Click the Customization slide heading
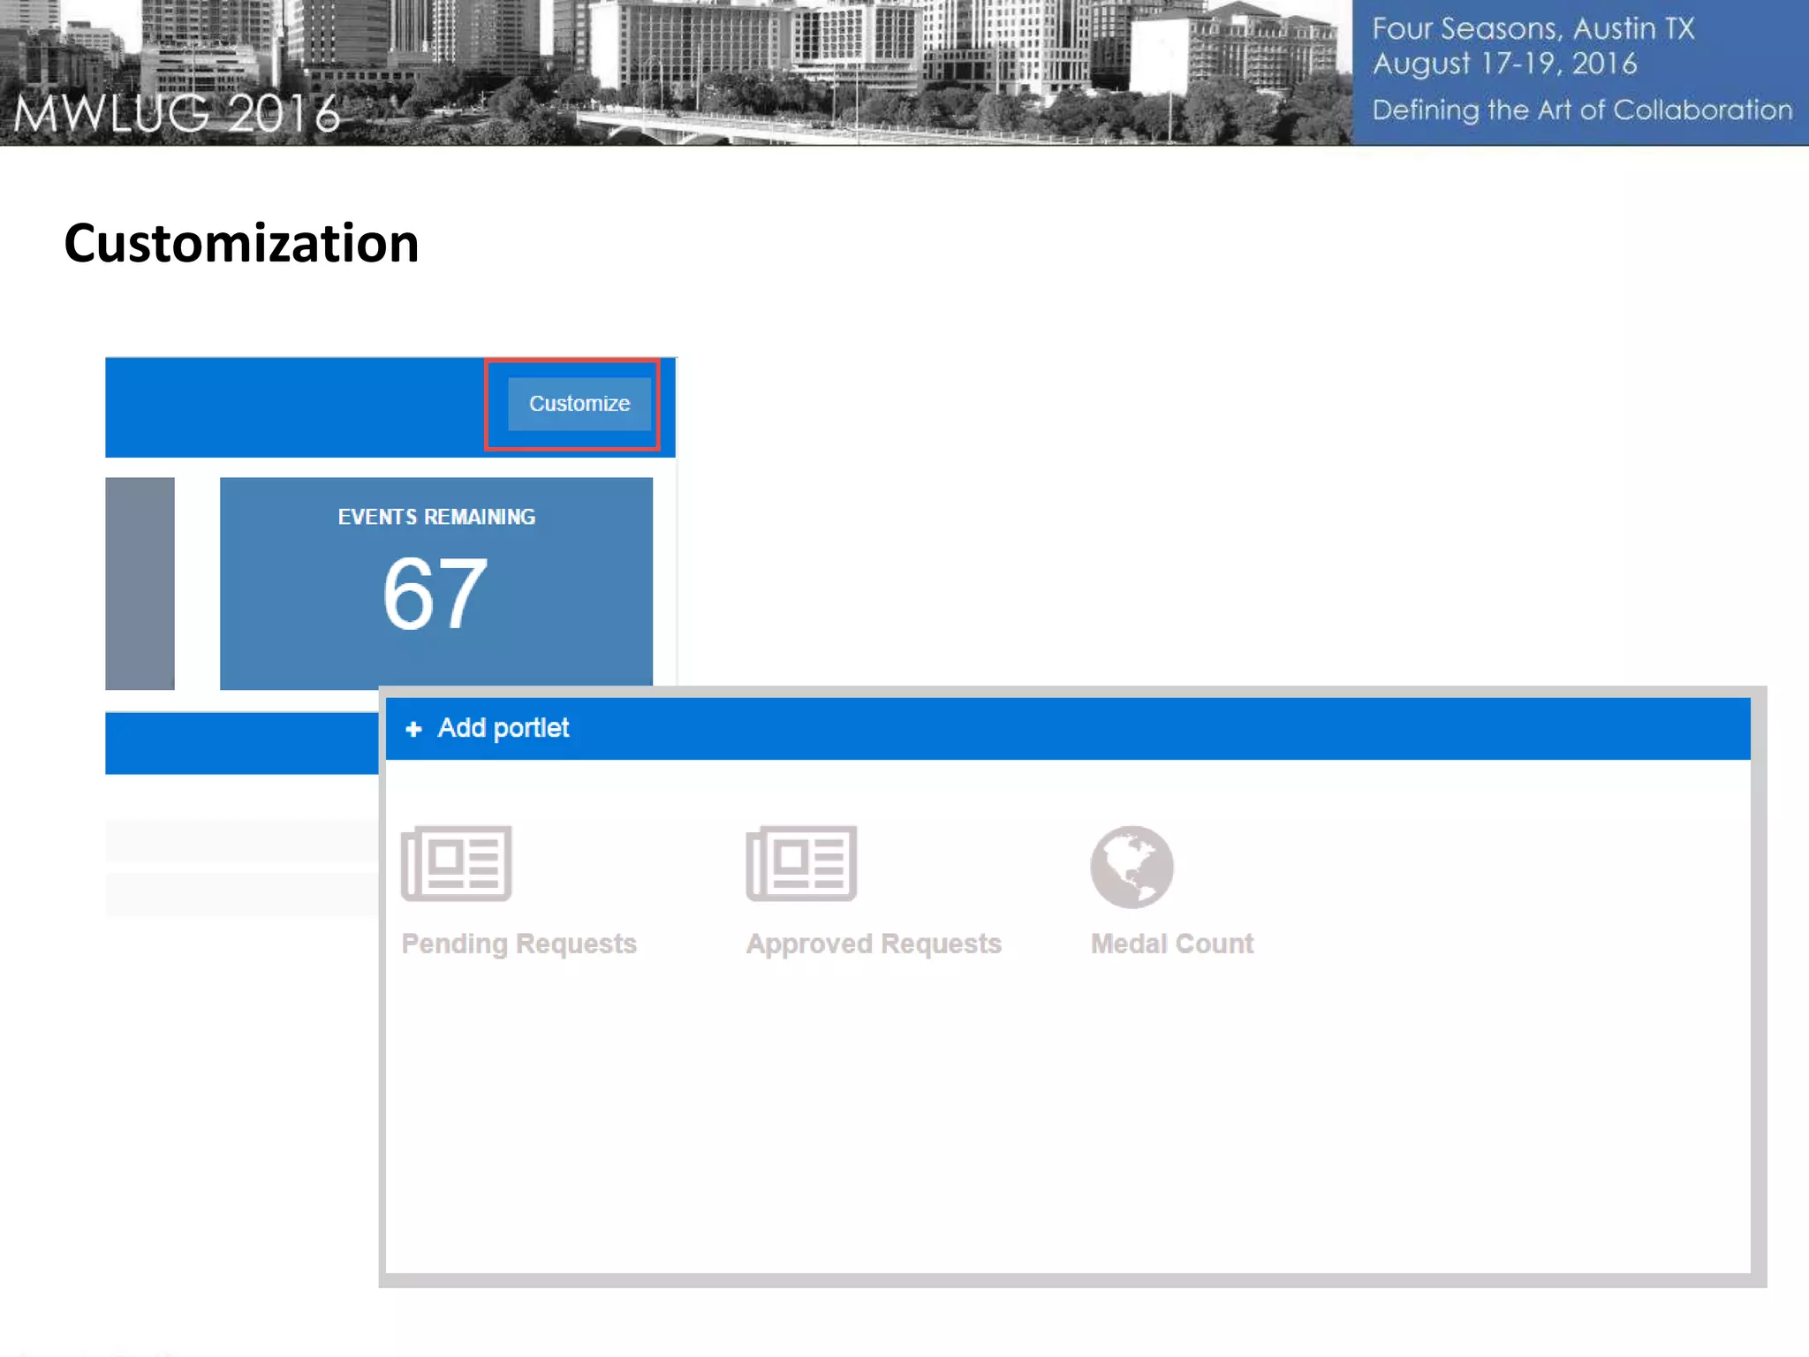The image size is (1809, 1357). tap(241, 243)
